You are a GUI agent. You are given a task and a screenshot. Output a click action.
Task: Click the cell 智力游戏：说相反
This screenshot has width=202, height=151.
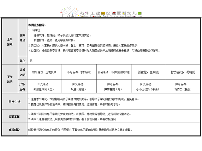183,72
